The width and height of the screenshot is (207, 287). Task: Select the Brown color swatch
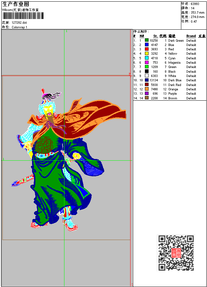(x=147, y=98)
